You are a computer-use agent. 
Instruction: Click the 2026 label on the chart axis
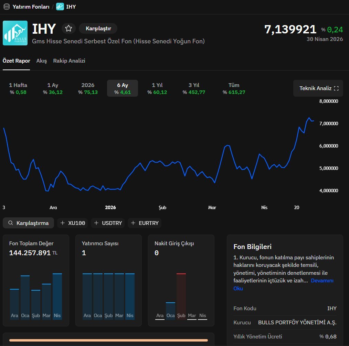110,207
